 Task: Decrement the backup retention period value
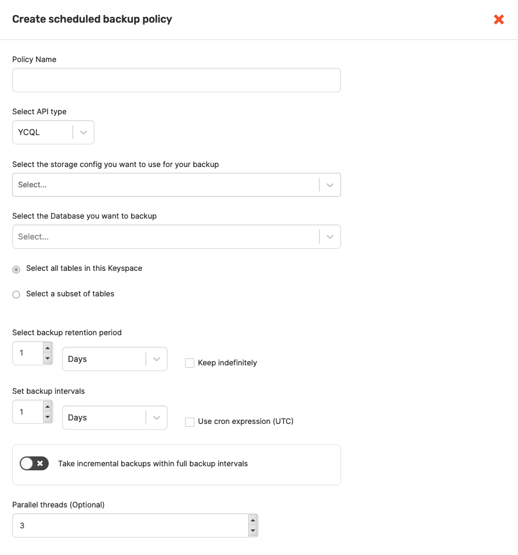pos(48,357)
